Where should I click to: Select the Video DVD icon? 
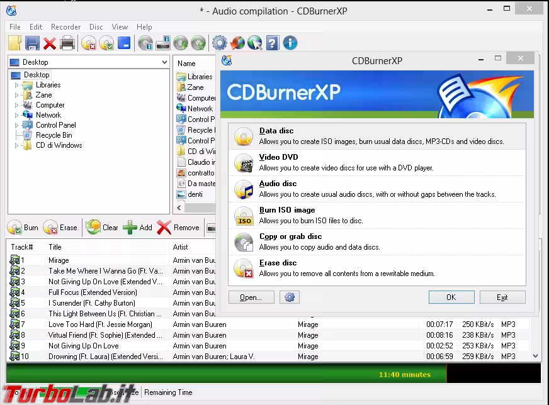tap(243, 162)
